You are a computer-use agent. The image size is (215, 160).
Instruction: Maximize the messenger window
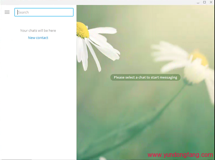(x=204, y=2)
